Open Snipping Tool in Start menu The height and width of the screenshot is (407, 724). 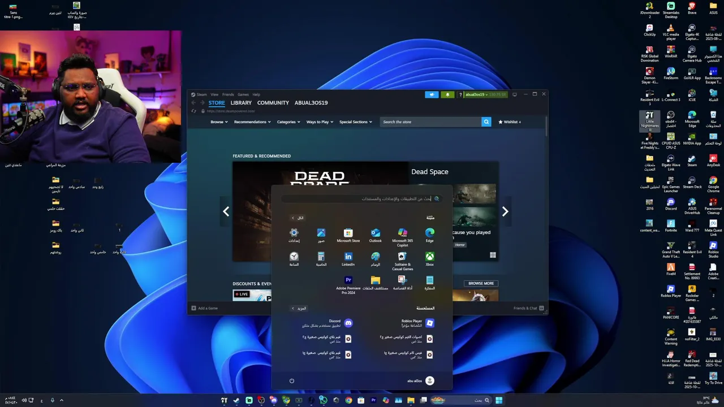403,283
